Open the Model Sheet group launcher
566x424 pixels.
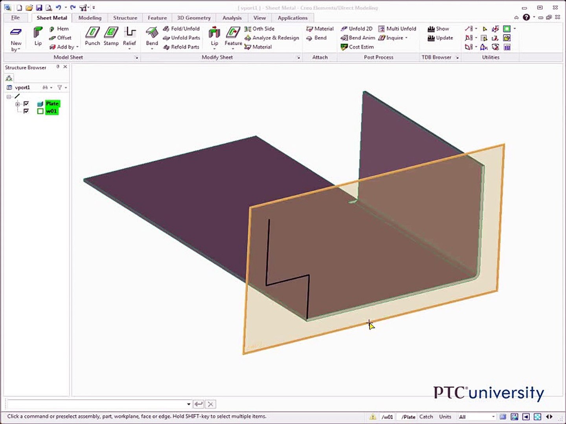pyautogui.click(x=136, y=57)
